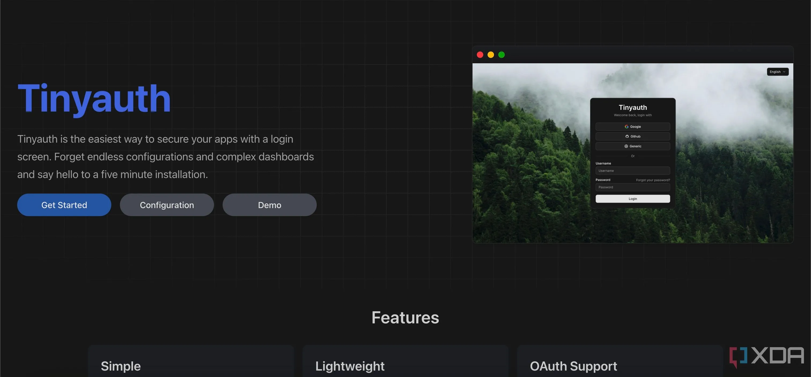Submit with the white Login button
Image resolution: width=811 pixels, height=377 pixels.
point(633,199)
